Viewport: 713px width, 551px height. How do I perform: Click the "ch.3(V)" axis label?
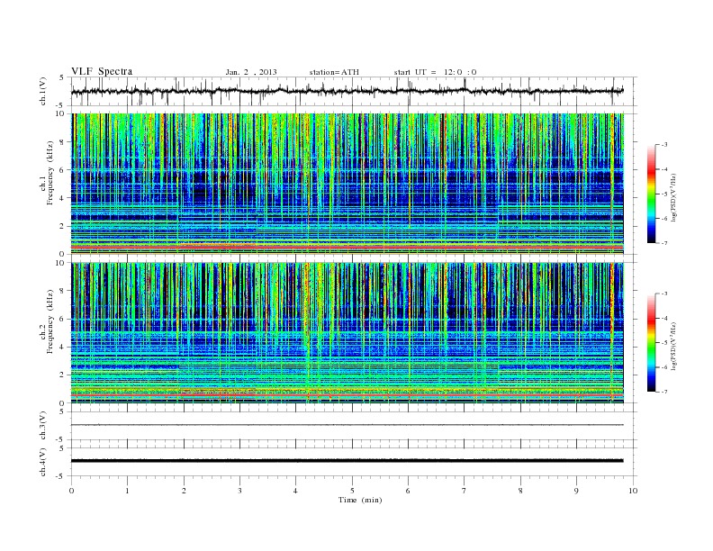coord(43,426)
